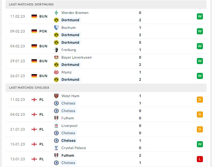Click the Freiburg club crest

click(x=56, y=50)
